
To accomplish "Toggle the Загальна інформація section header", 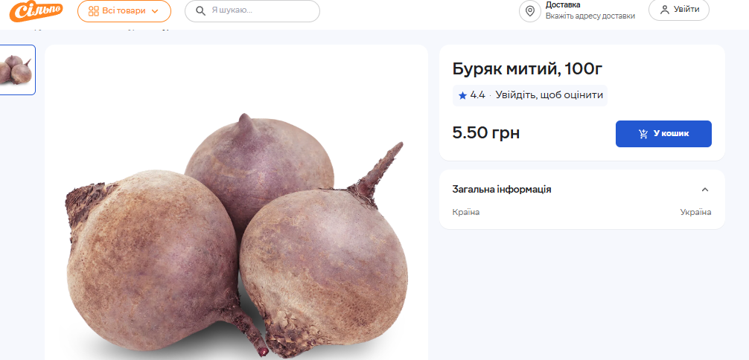I will [x=581, y=190].
